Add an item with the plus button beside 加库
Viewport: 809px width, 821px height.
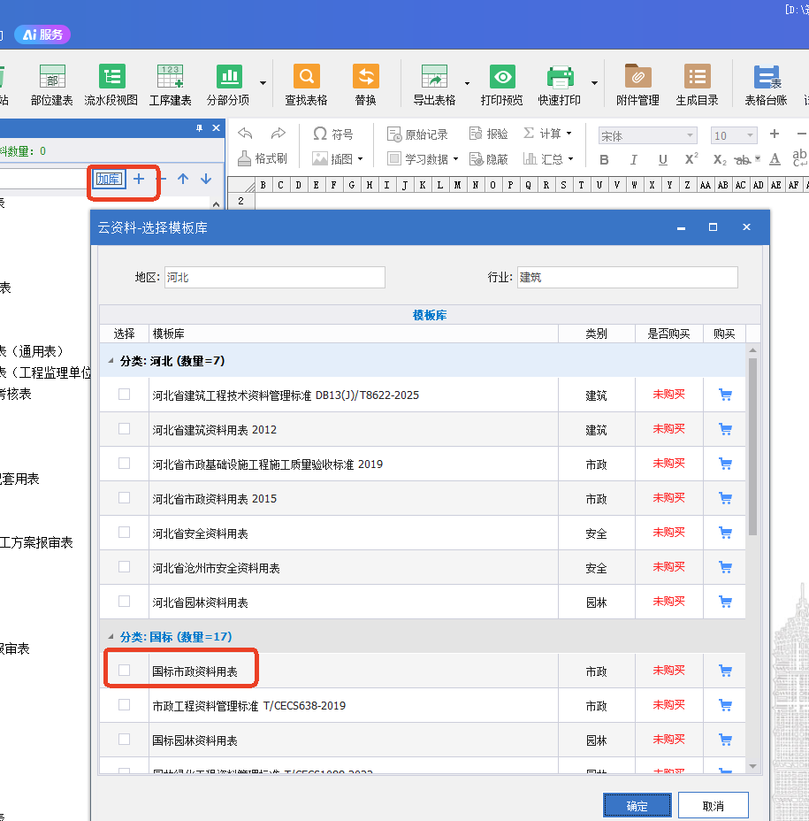tap(139, 179)
